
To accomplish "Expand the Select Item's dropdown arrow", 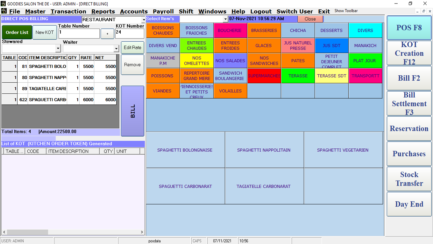I will point(225,19).
